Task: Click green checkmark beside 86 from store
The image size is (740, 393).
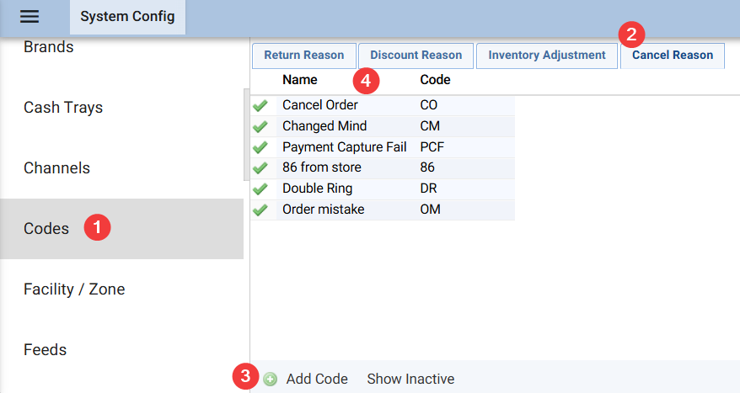Action: click(260, 168)
